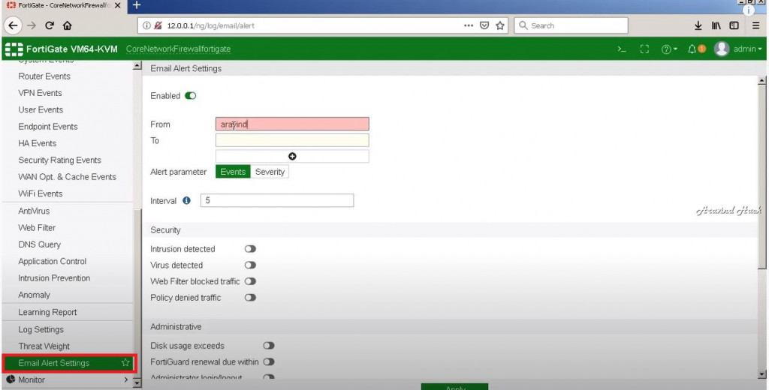The image size is (769, 390).
Task: Open the Library icon
Action: 716,25
